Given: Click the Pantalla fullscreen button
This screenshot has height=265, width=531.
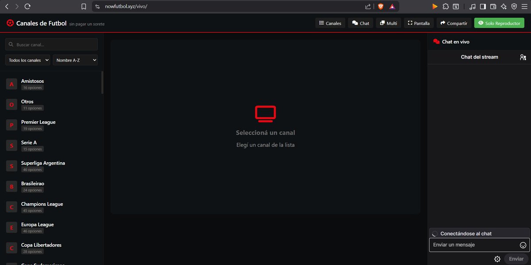Looking at the screenshot, I should 419,23.
